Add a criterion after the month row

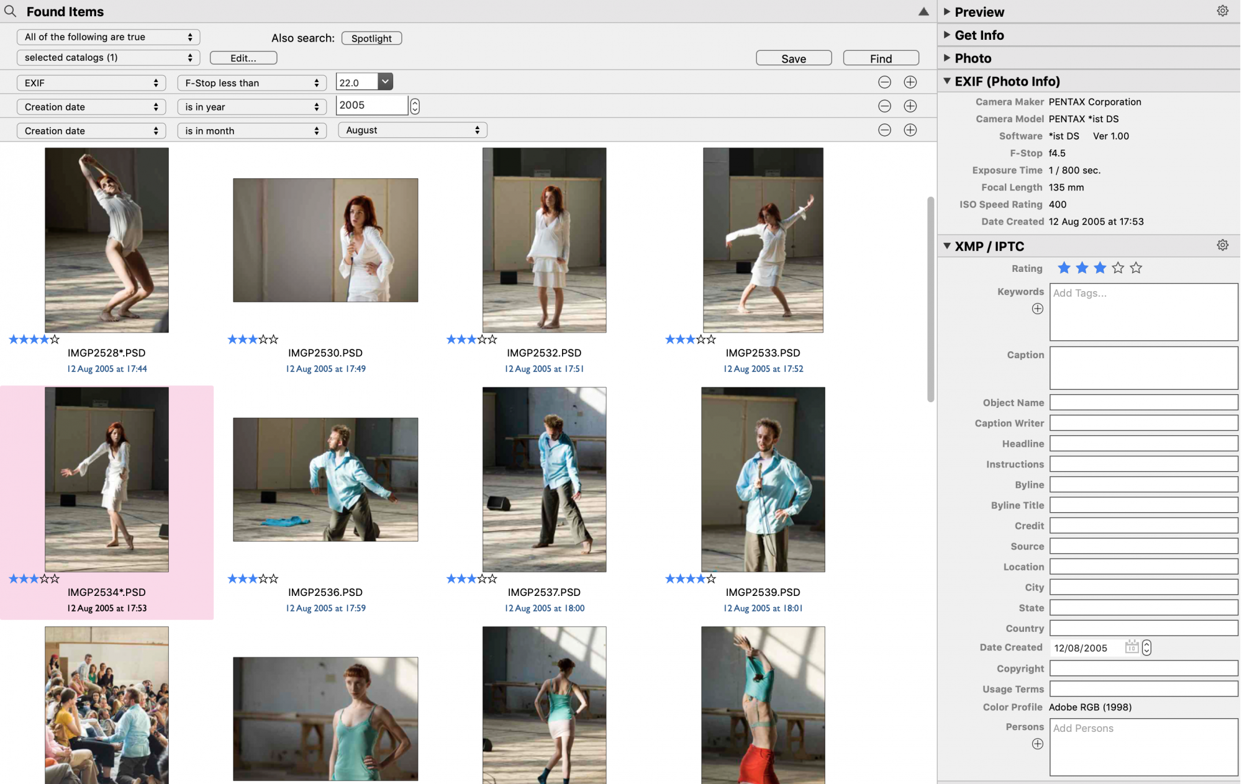[910, 130]
